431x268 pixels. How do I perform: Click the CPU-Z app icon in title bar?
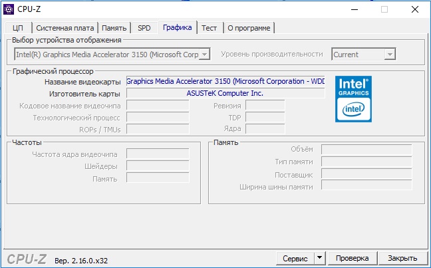tap(9, 9)
